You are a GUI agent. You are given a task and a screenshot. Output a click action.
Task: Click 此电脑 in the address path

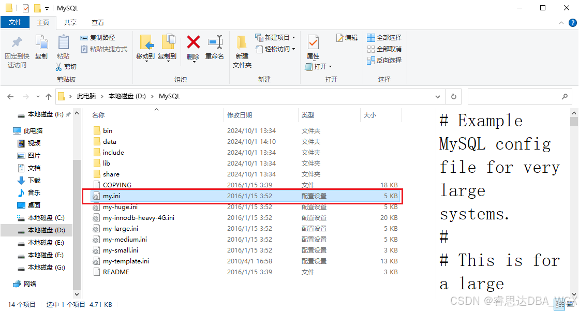[86, 96]
